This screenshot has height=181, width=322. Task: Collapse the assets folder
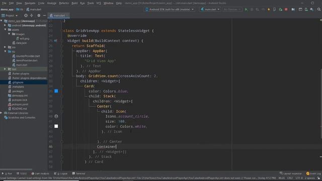point(5,30)
